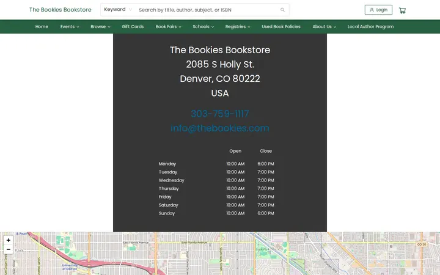The width and height of the screenshot is (440, 275).
Task: Focus the search by title input field
Action: pyautogui.click(x=208, y=10)
